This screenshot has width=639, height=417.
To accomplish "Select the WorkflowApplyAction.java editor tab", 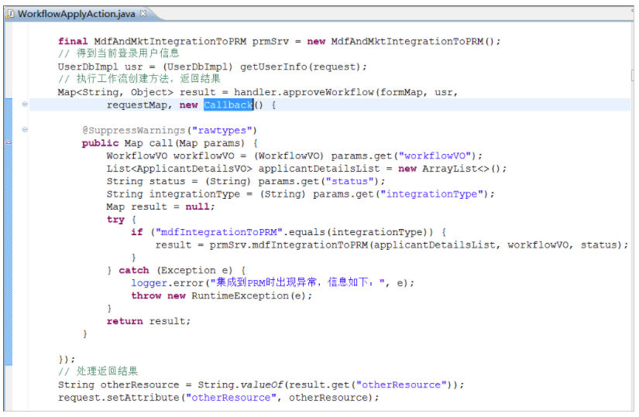I will tap(76, 14).
